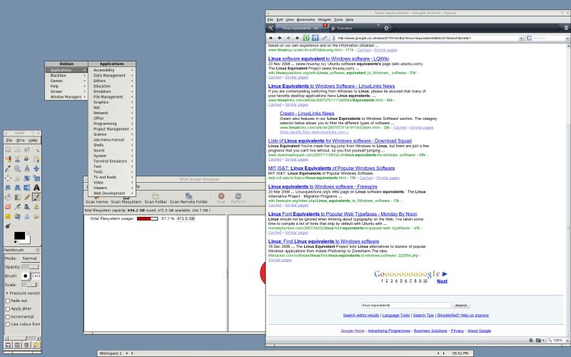Click Scan Folder in Disk Usage Analyser

[x=156, y=198]
